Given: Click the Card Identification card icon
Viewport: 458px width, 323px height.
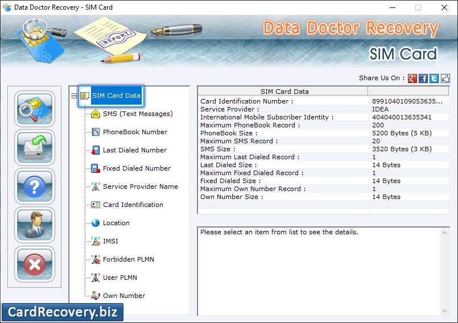Looking at the screenshot, I should click(x=96, y=205).
